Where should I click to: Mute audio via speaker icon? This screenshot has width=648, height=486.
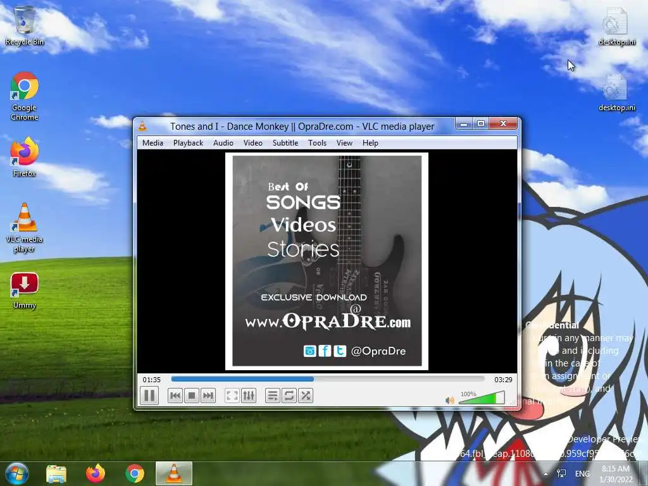pos(450,400)
